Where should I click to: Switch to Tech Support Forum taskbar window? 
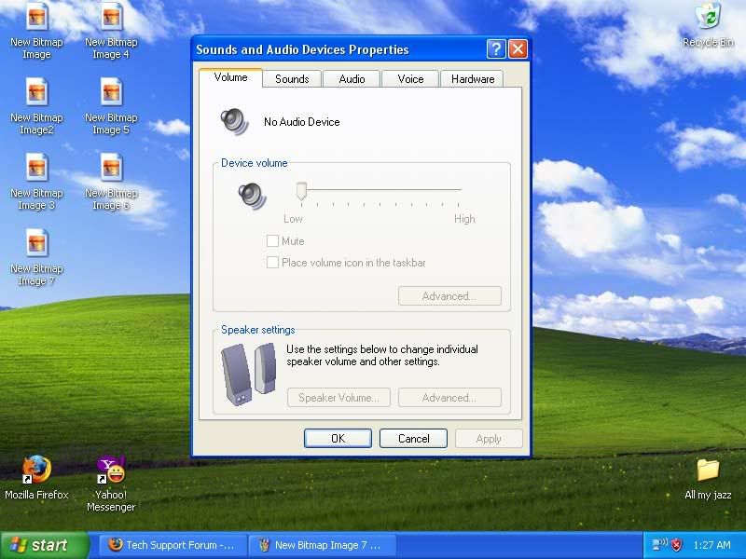[x=173, y=545]
